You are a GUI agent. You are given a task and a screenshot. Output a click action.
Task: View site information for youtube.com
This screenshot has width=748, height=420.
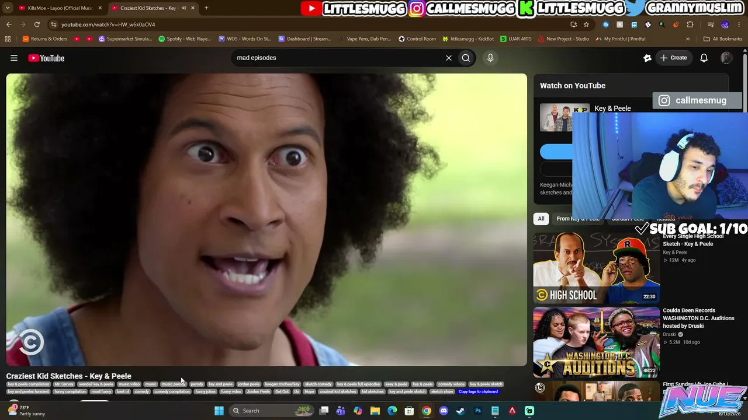[x=54, y=24]
